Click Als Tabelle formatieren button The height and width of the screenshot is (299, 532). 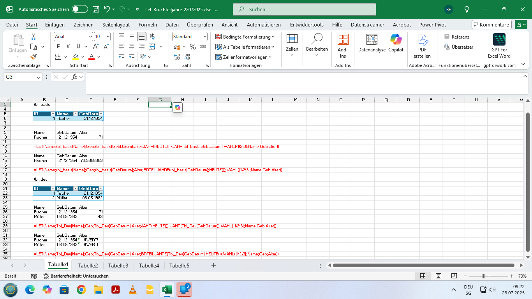pos(245,47)
